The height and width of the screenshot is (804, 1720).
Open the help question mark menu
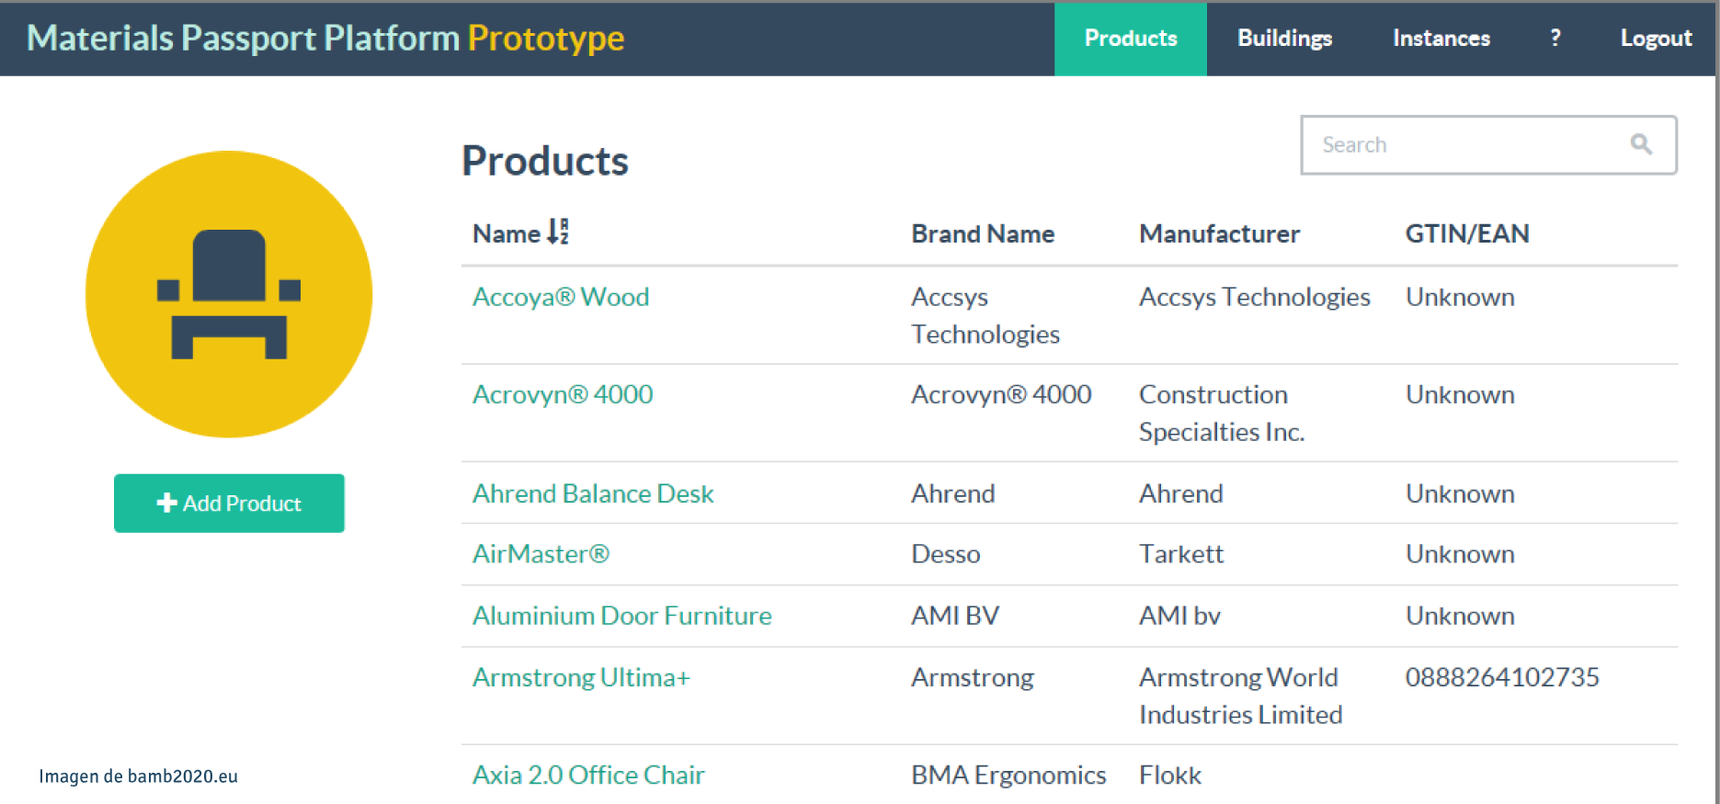1555,38
